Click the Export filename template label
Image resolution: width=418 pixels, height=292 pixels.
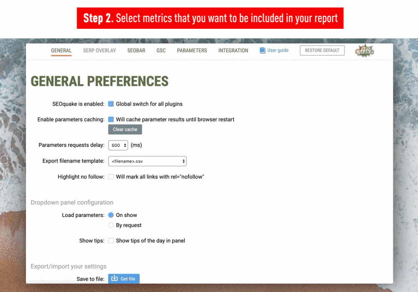tap(73, 161)
